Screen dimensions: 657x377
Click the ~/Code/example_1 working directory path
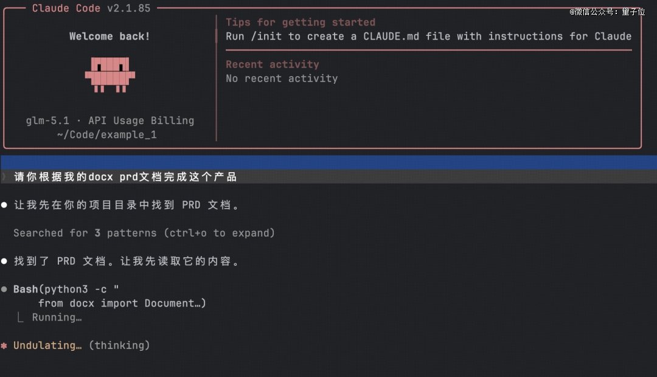[x=107, y=134]
